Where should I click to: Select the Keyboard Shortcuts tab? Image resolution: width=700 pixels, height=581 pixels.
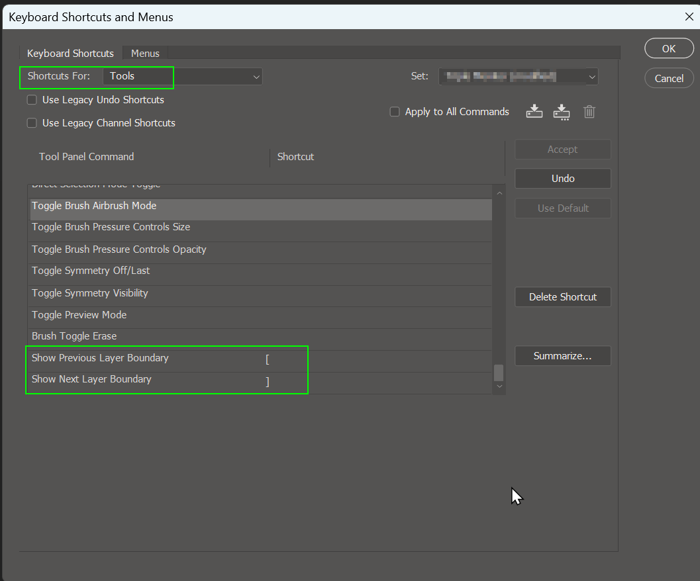[70, 53]
